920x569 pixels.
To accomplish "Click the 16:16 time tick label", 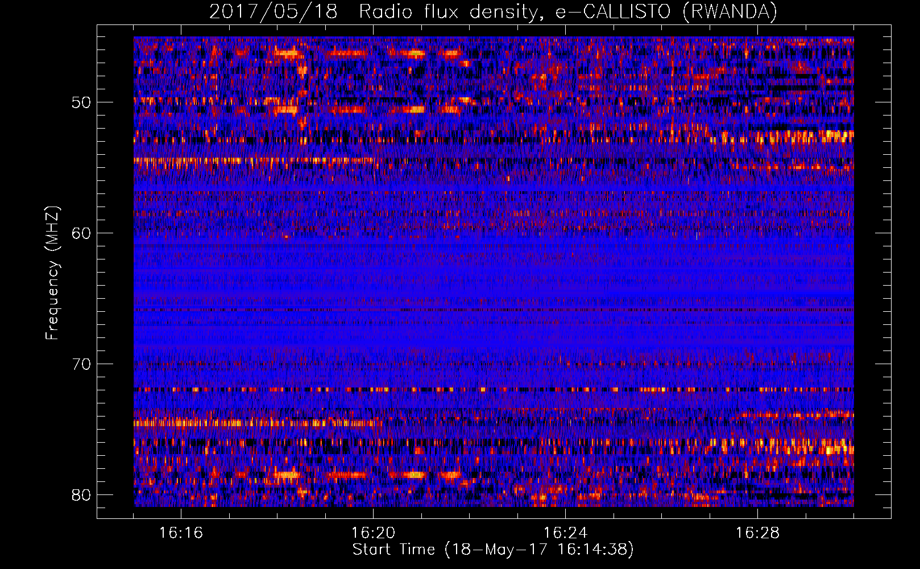I will pyautogui.click(x=181, y=533).
